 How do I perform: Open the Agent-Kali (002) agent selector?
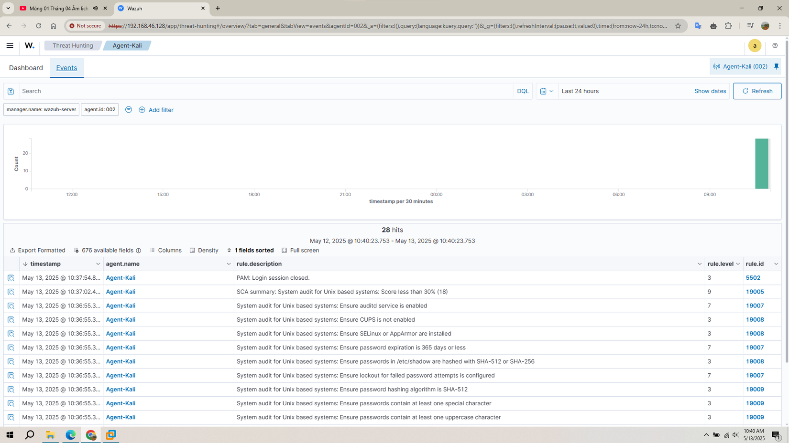[x=740, y=66]
